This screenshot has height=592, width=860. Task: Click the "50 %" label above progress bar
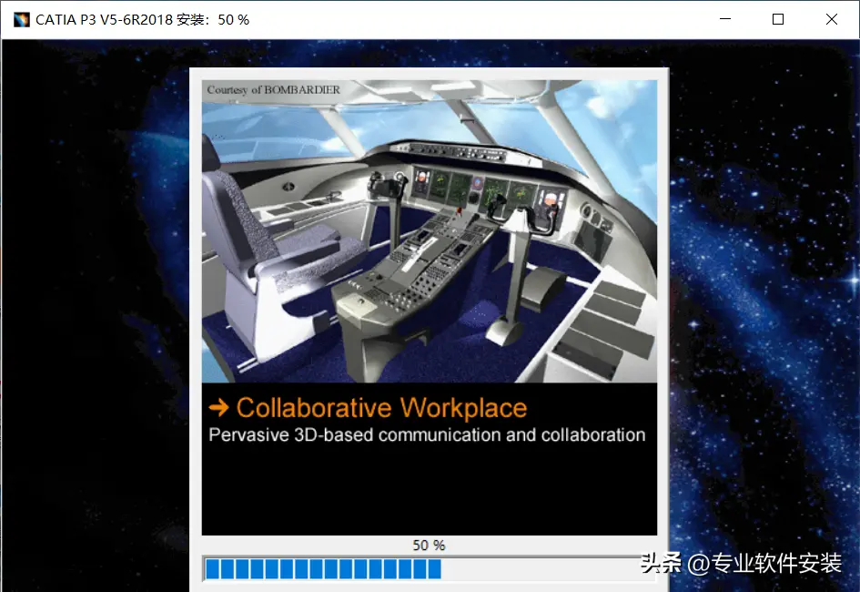pyautogui.click(x=429, y=546)
